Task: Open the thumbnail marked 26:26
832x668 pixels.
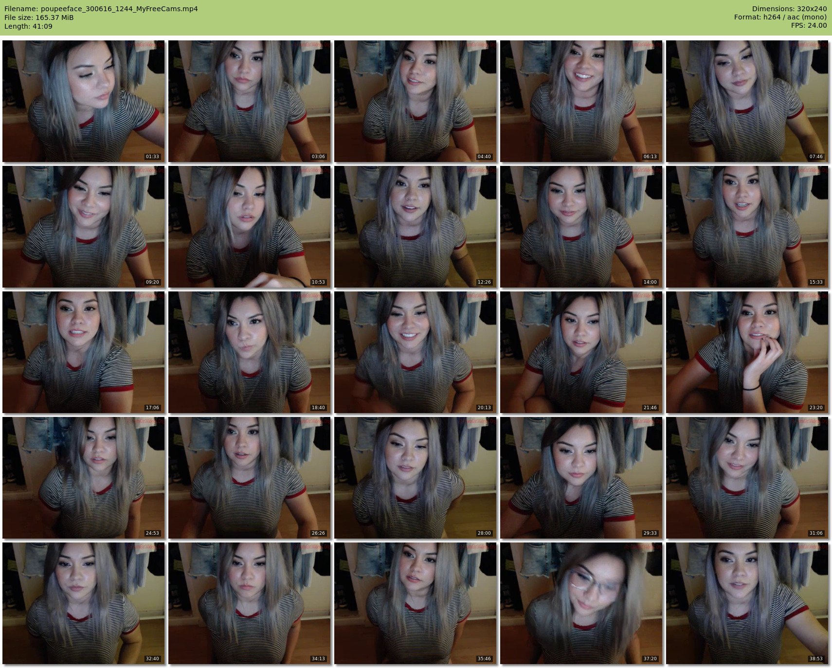Action: pos(250,478)
